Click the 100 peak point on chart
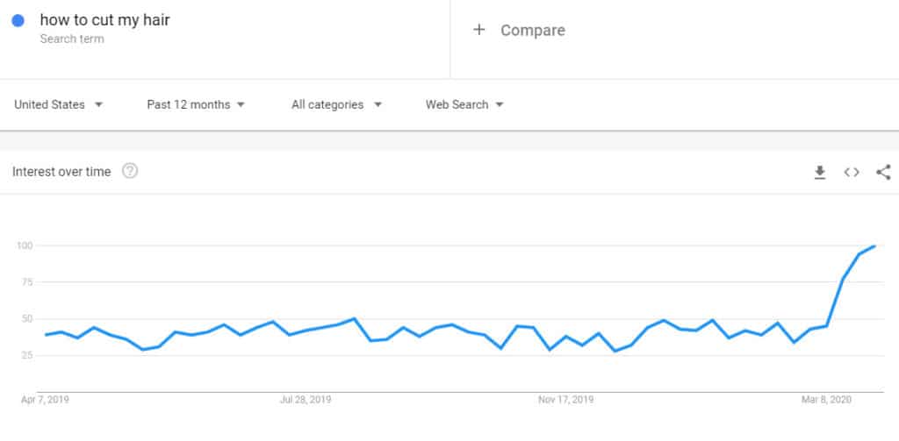The image size is (899, 441). 874,245
